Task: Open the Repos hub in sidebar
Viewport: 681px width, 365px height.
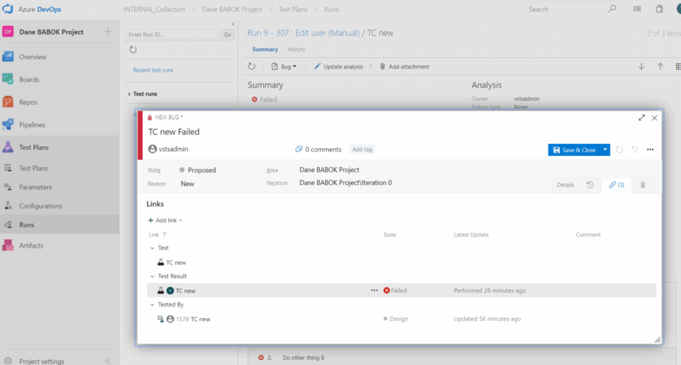Action: 28,102
